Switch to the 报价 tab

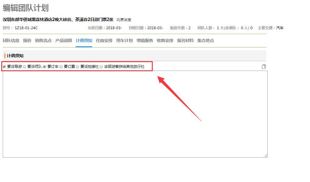27,41
